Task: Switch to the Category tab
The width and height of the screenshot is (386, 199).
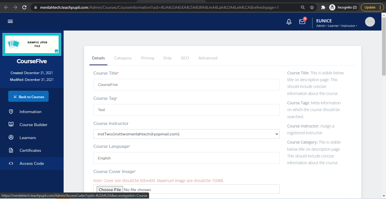Action: pos(123,58)
